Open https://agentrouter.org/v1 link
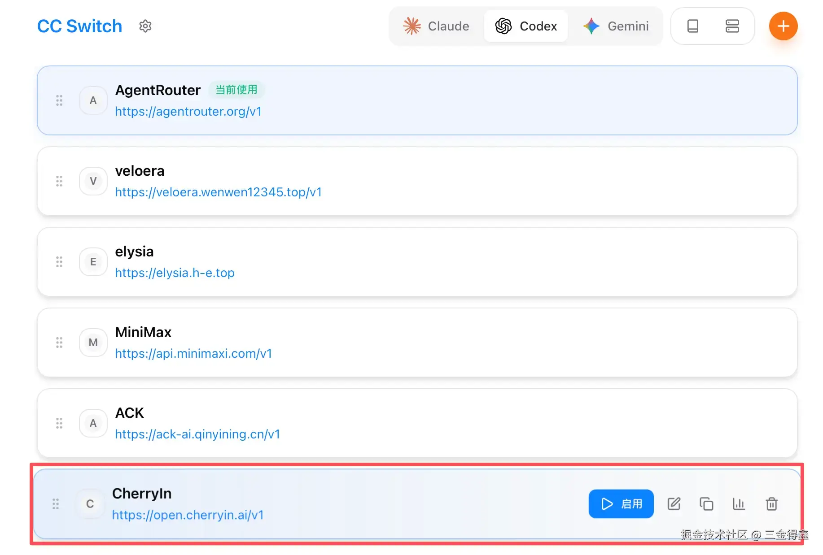This screenshot has height=555, width=823. pyautogui.click(x=188, y=112)
